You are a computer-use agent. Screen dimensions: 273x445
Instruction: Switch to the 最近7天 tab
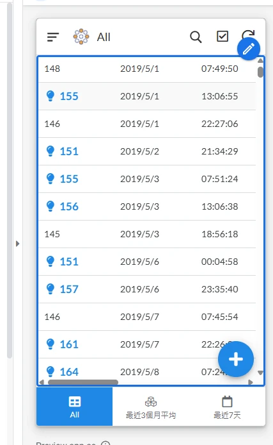coord(227,407)
